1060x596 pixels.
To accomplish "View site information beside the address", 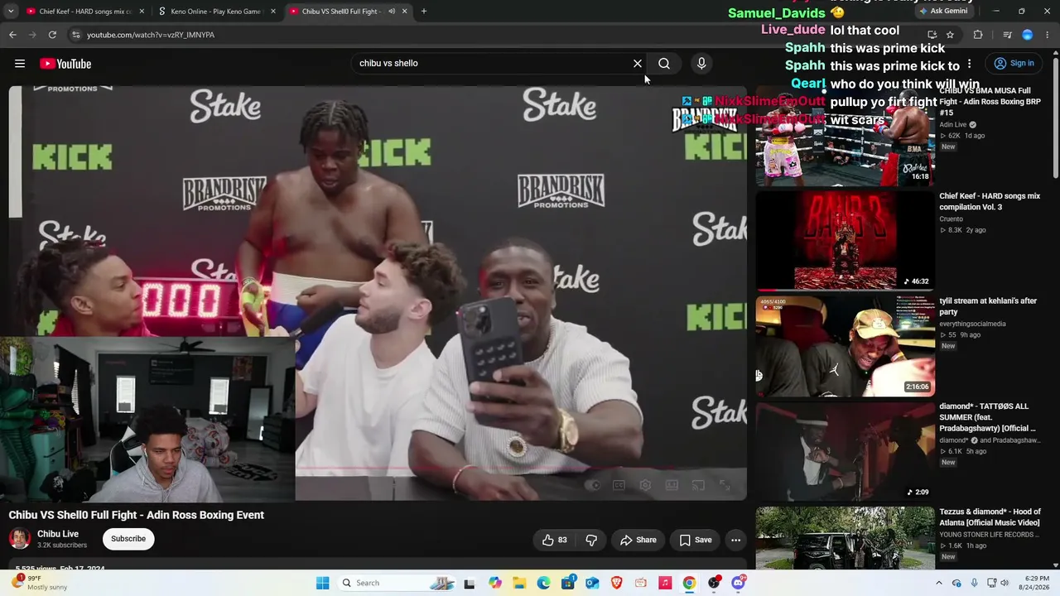I will [x=75, y=35].
